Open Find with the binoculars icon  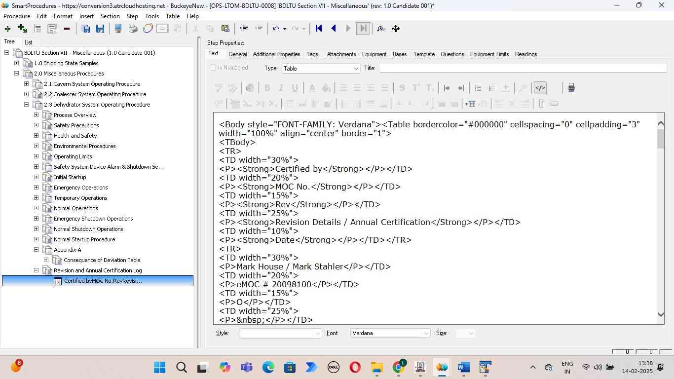pyautogui.click(x=381, y=29)
